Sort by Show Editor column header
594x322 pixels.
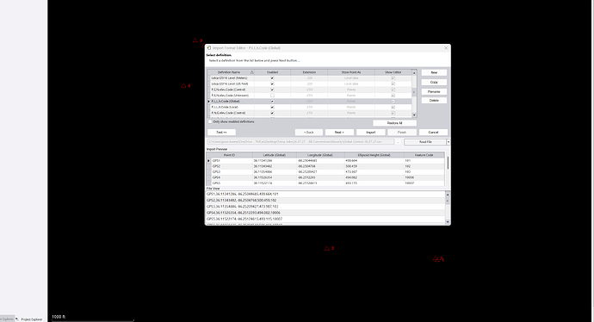pyautogui.click(x=393, y=72)
